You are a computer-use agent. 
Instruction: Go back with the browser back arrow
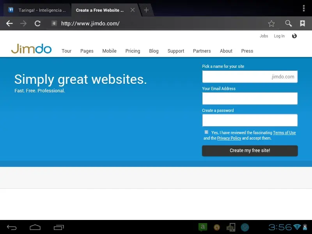[x=9, y=23]
